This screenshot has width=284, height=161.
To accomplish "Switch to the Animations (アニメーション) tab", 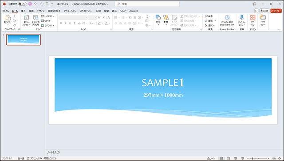I will pos(70,11).
